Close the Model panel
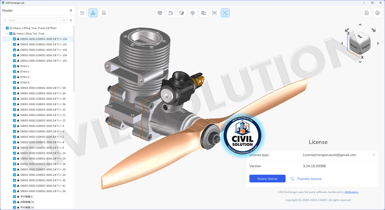The height and width of the screenshot is (210, 385). point(71,11)
